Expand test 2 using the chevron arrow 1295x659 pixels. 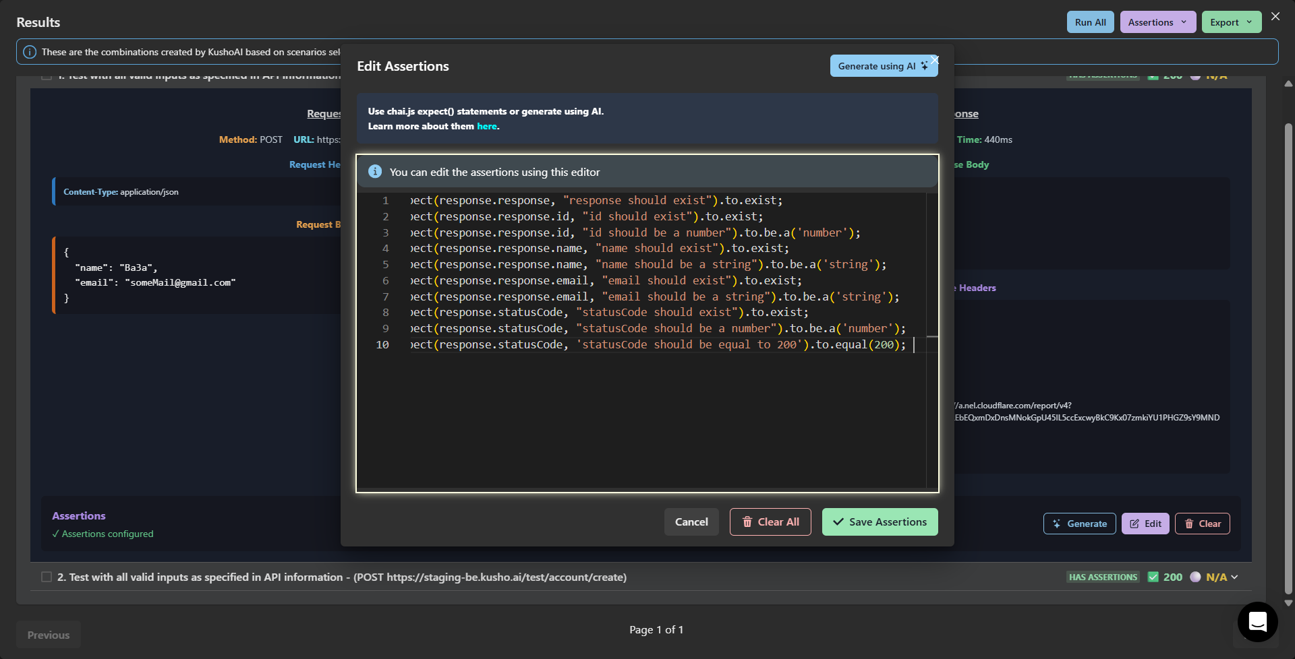coord(1234,577)
